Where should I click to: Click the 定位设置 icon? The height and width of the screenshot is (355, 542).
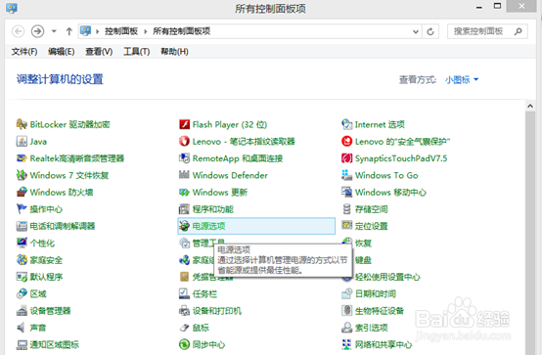coord(346,225)
